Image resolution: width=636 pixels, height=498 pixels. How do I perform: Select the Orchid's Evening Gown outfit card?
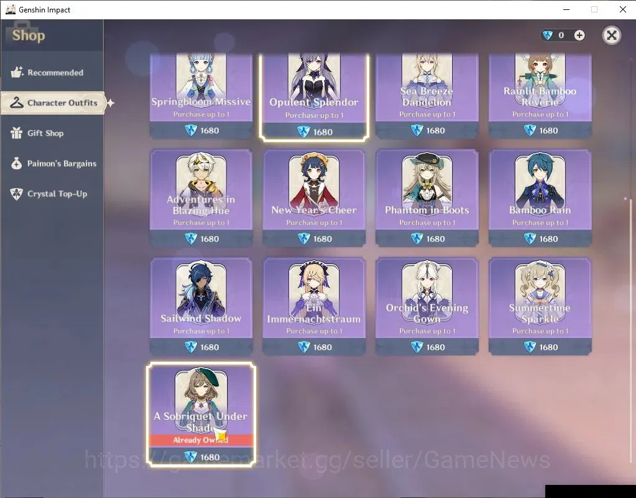click(x=426, y=306)
